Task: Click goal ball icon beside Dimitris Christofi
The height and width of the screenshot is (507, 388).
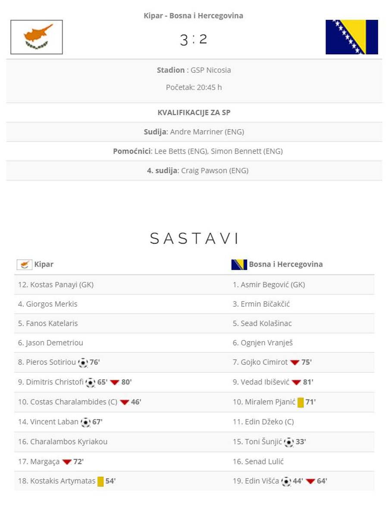Action: [90, 383]
